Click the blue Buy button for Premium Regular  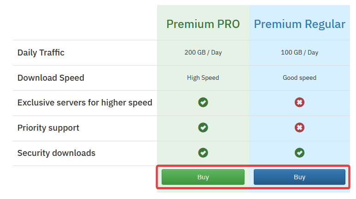coord(299,177)
